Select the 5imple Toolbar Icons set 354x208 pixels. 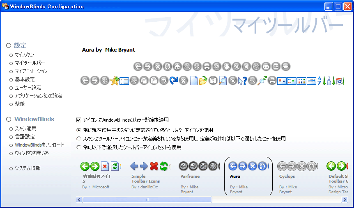[150, 176]
